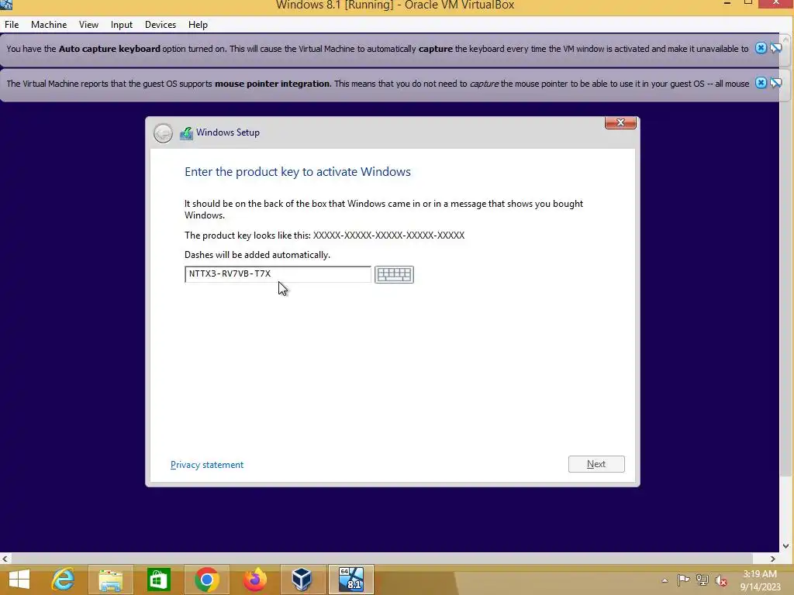Launch Firefox from the taskbar
794x595 pixels.
tap(254, 580)
